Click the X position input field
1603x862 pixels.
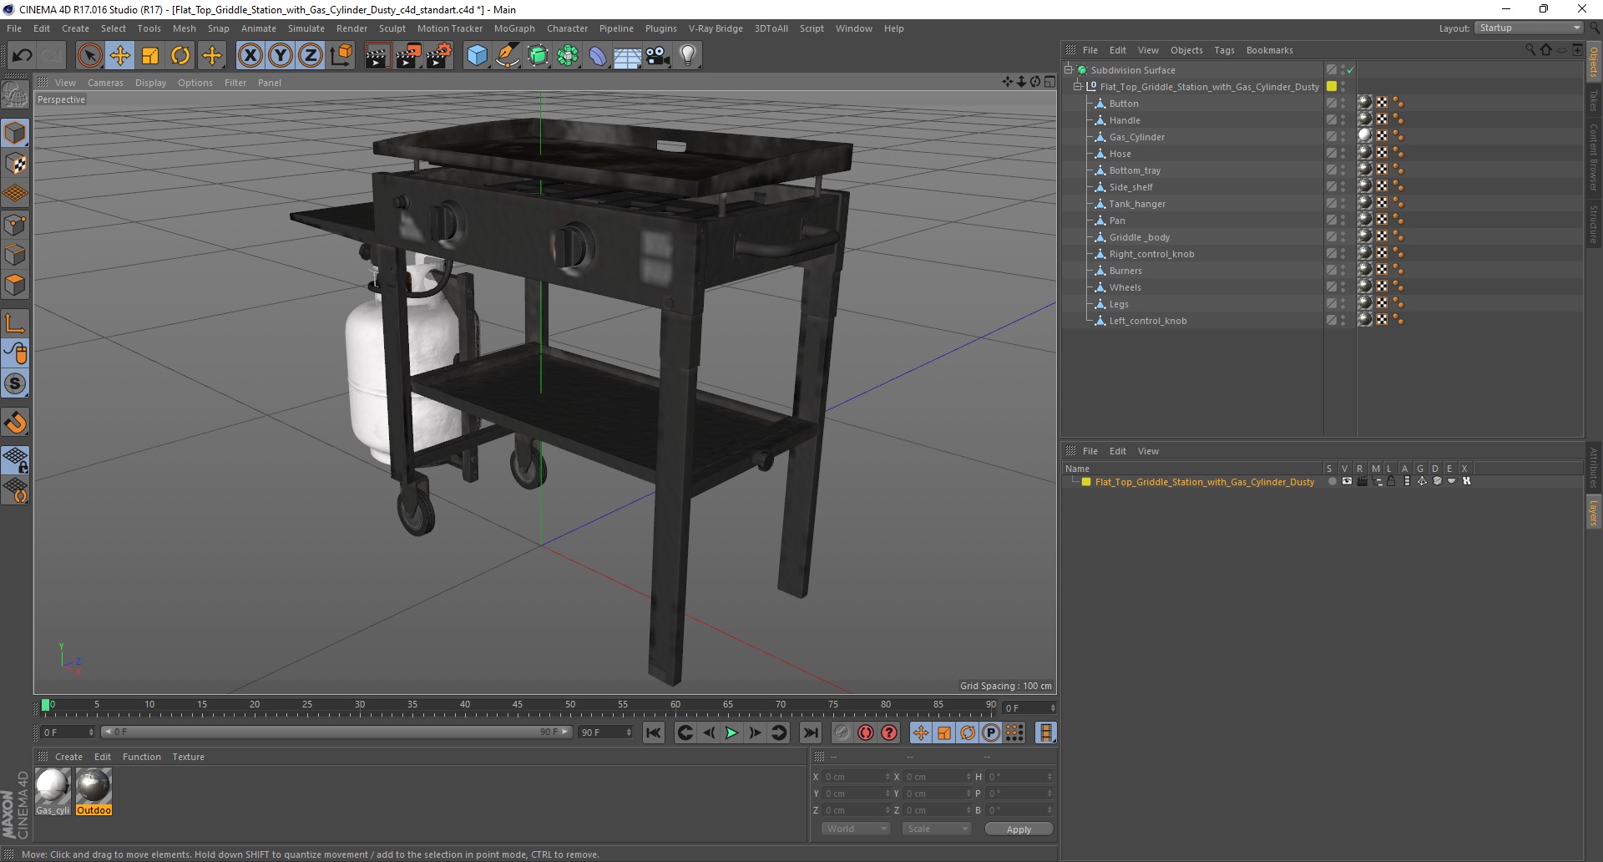[855, 777]
